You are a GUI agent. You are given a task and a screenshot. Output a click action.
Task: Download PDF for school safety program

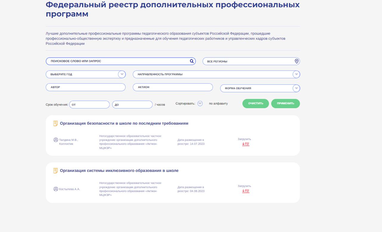click(x=246, y=144)
